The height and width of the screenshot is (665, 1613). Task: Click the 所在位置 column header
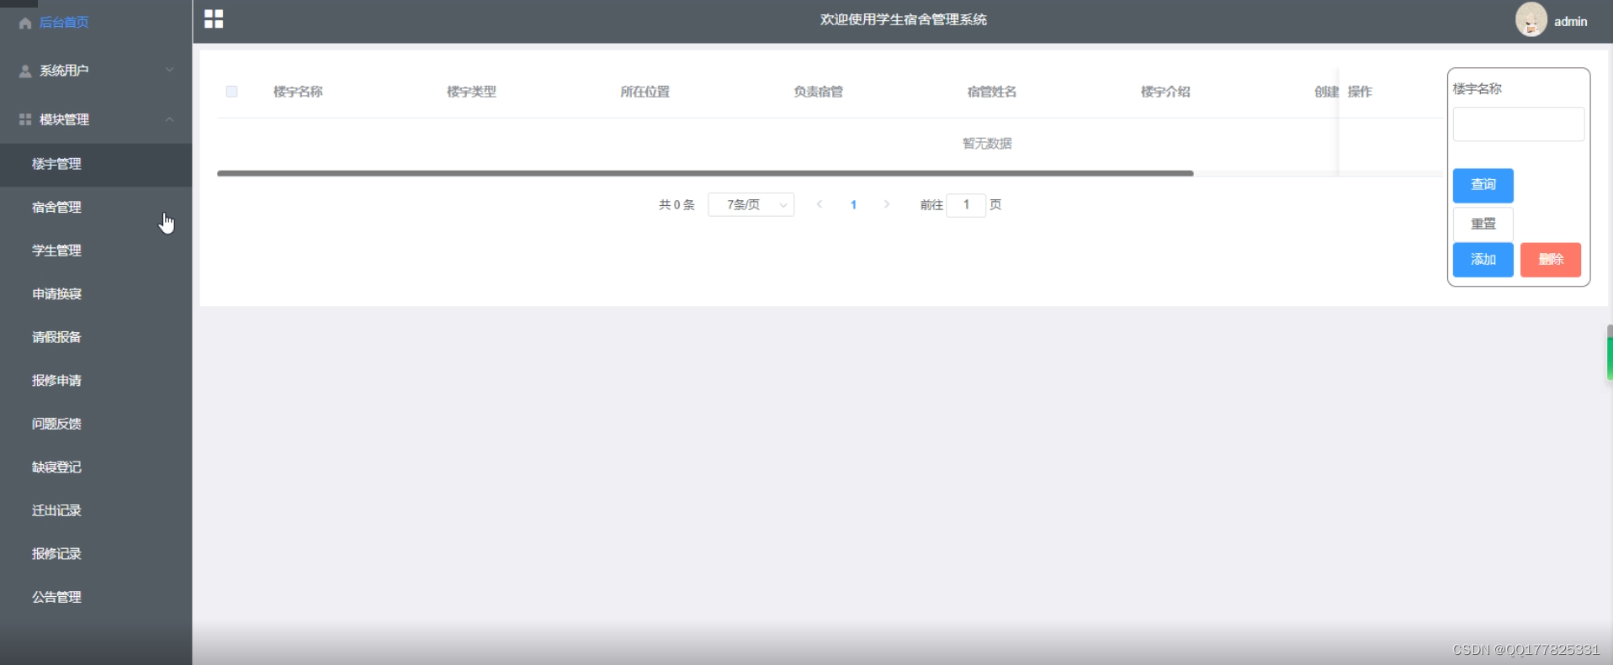(645, 92)
